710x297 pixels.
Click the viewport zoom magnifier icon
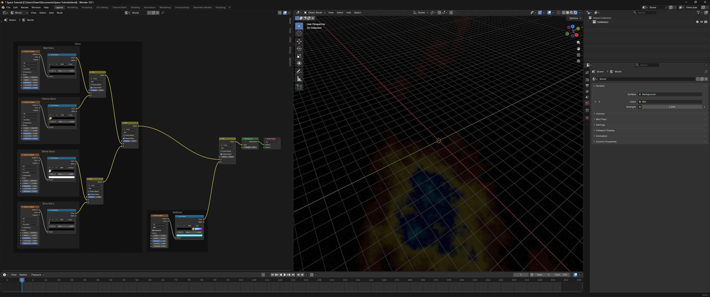coord(578,43)
